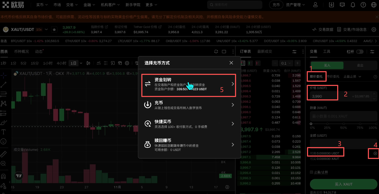The height and width of the screenshot is (194, 379).
Task: Open chart indicators icon on the toolbar
Action: (98, 63)
